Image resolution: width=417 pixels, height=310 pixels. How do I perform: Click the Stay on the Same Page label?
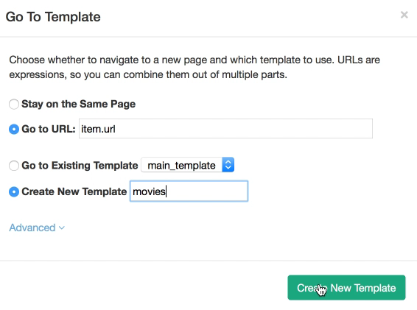coord(78,104)
